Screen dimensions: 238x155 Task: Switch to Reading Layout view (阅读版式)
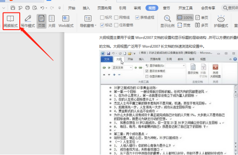11,21
